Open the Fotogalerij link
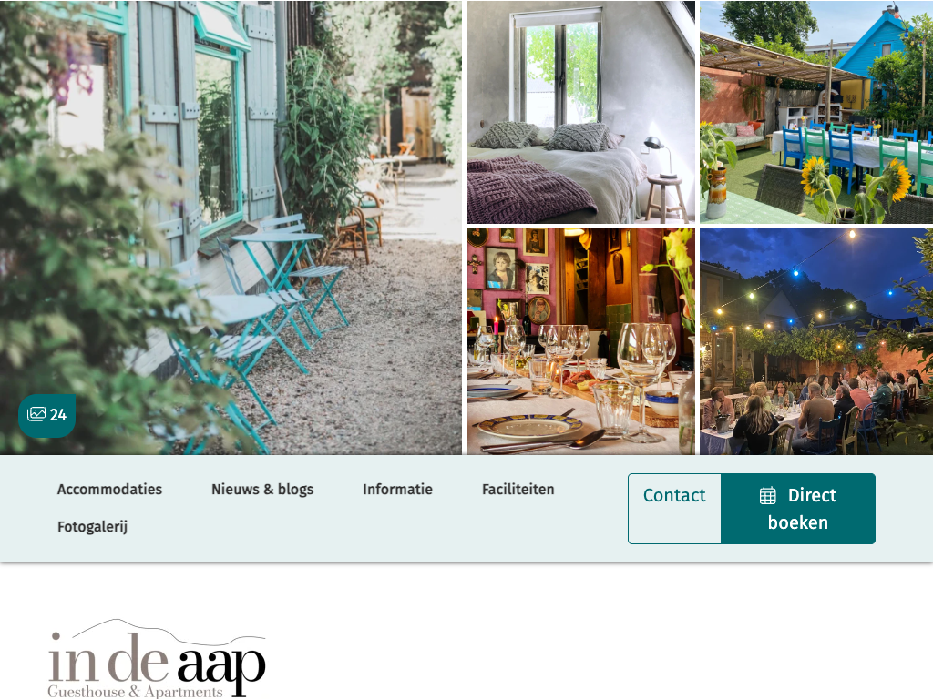 92,527
